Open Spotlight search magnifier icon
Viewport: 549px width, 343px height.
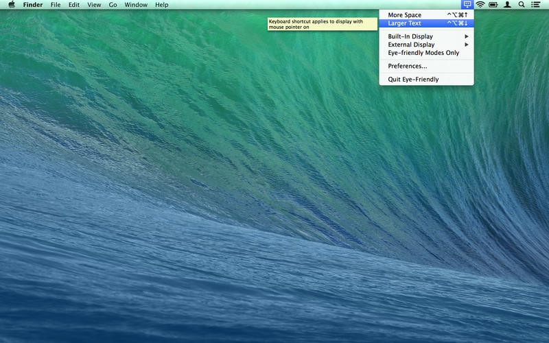click(x=522, y=5)
